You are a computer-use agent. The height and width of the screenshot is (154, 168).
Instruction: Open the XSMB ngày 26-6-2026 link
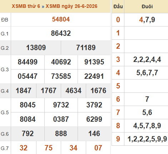click(x=71, y=6)
